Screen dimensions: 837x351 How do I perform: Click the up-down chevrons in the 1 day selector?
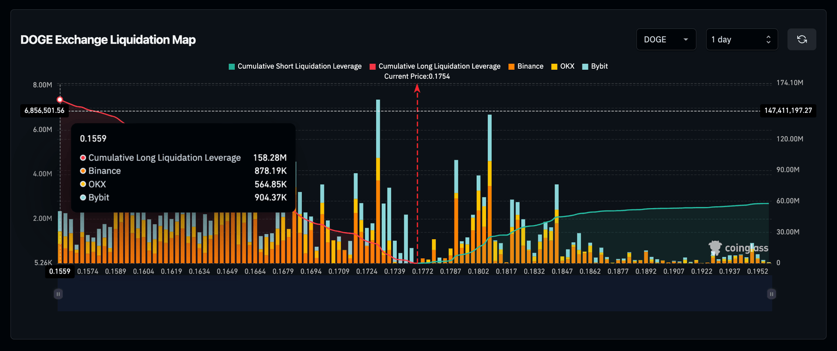click(768, 39)
